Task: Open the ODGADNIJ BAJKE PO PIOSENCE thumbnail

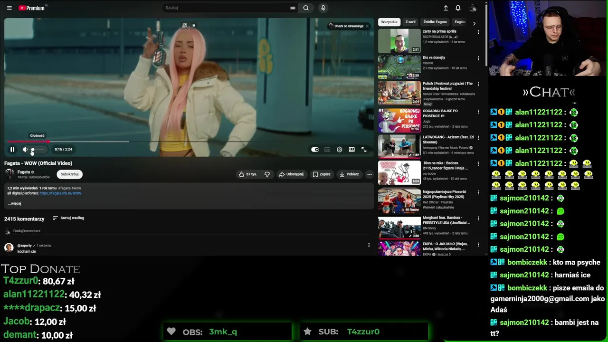Action: (399, 120)
